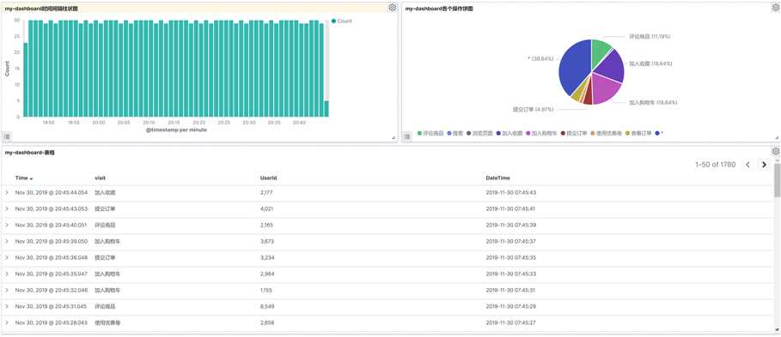Click the UserId value 4,021

click(266, 208)
